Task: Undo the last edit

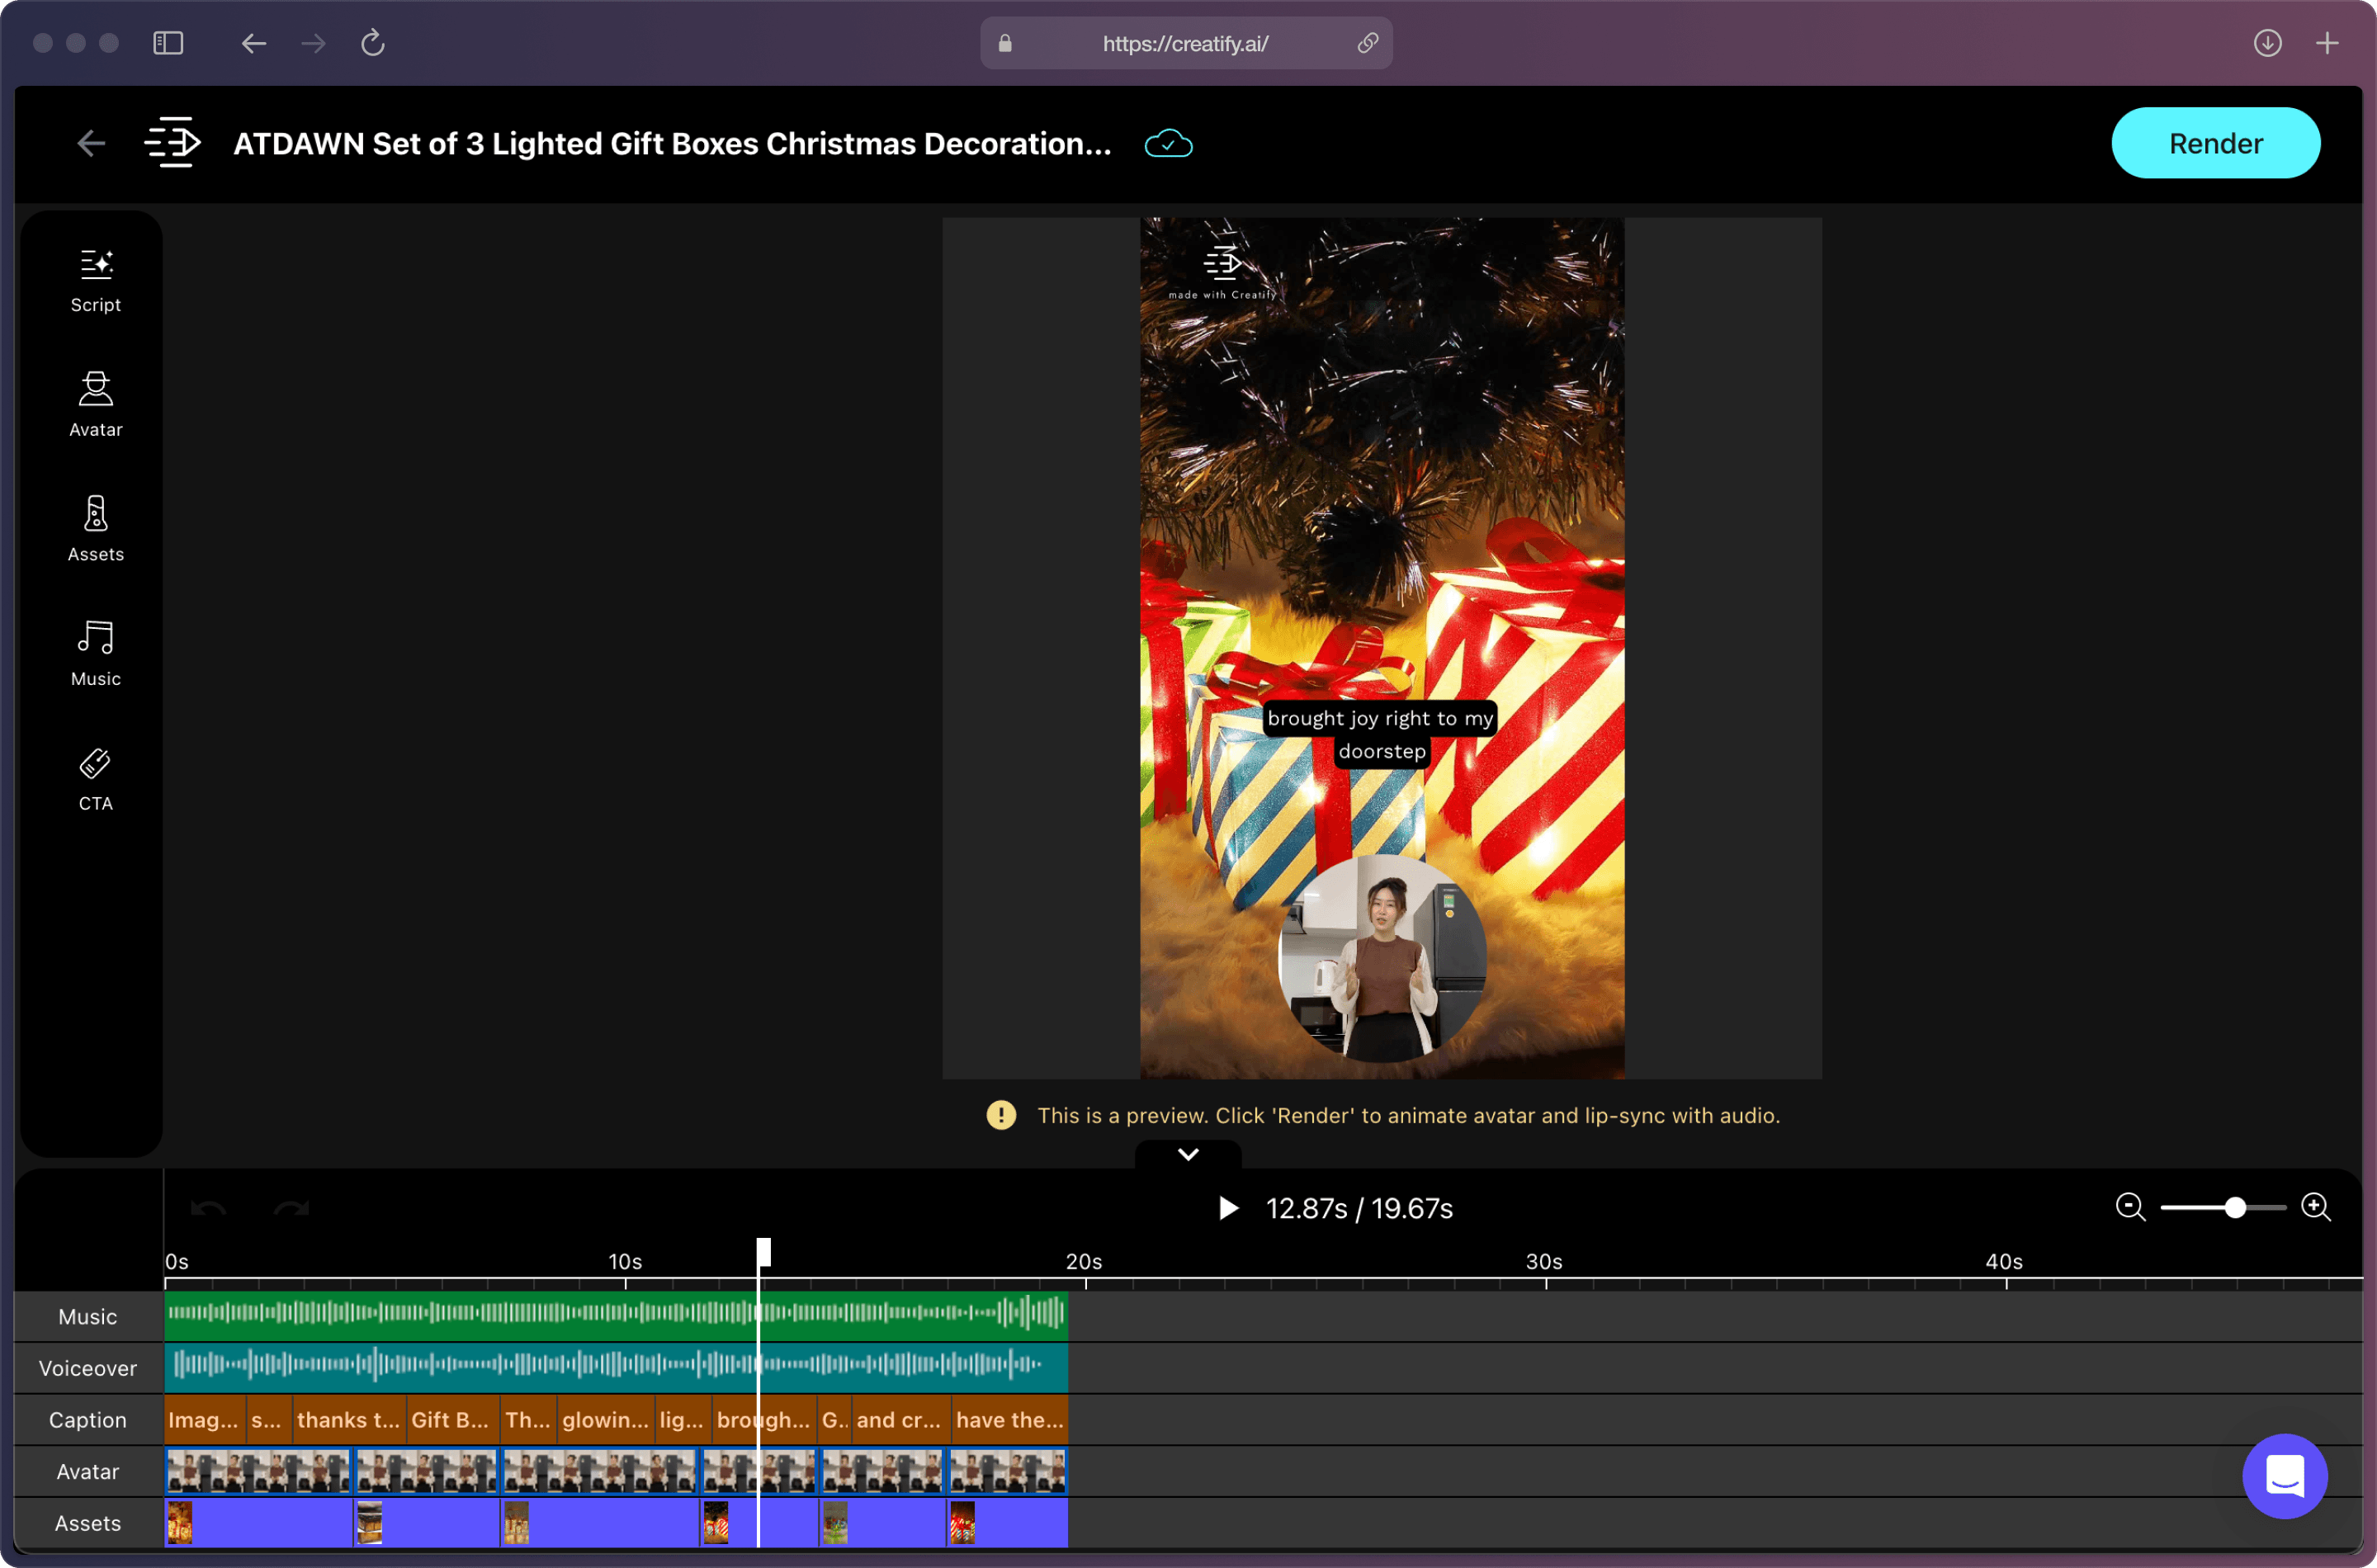Action: pyautogui.click(x=208, y=1208)
